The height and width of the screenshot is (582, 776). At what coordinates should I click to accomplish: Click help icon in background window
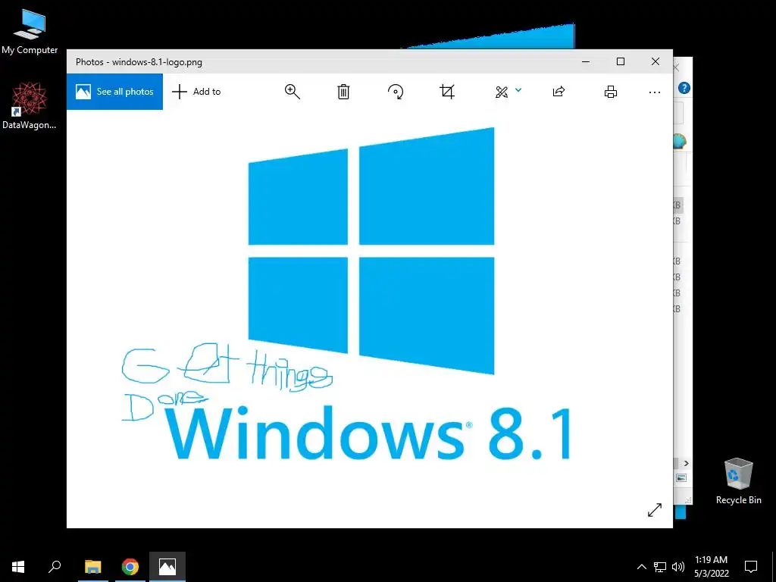click(x=684, y=88)
